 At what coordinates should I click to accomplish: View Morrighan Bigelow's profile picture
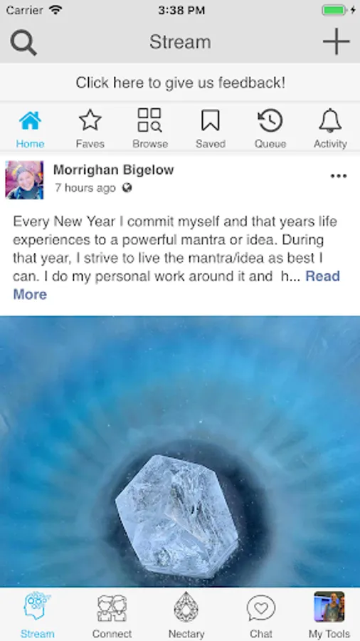[x=24, y=180]
